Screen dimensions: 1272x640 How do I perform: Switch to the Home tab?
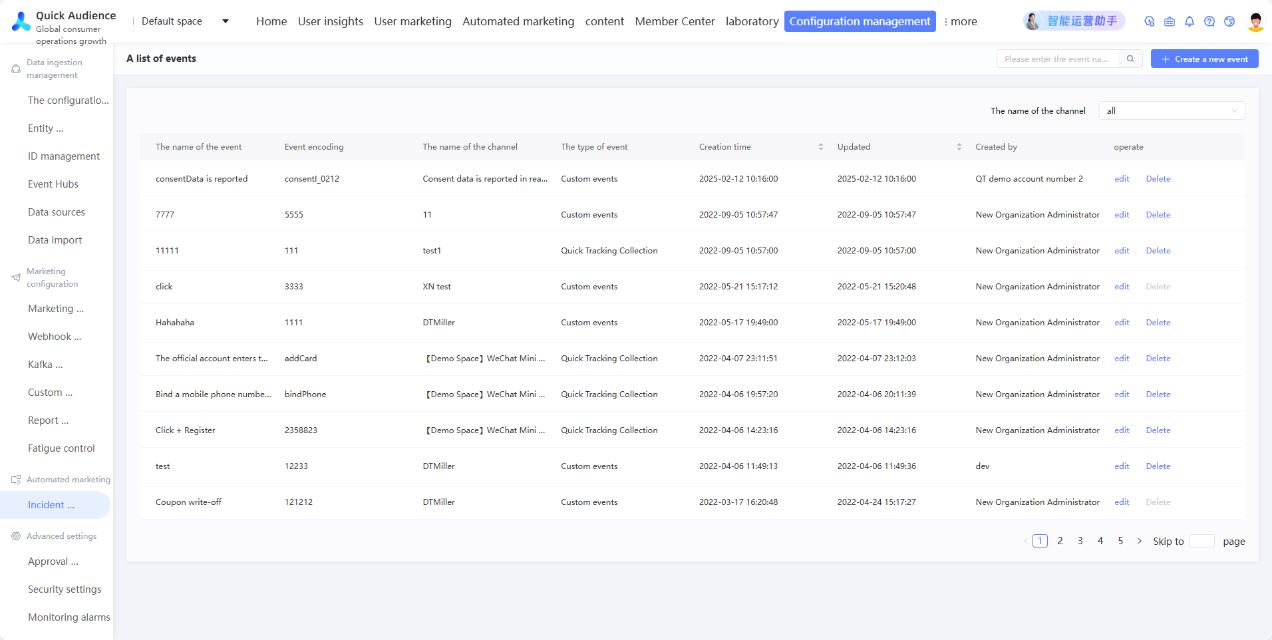pos(271,21)
